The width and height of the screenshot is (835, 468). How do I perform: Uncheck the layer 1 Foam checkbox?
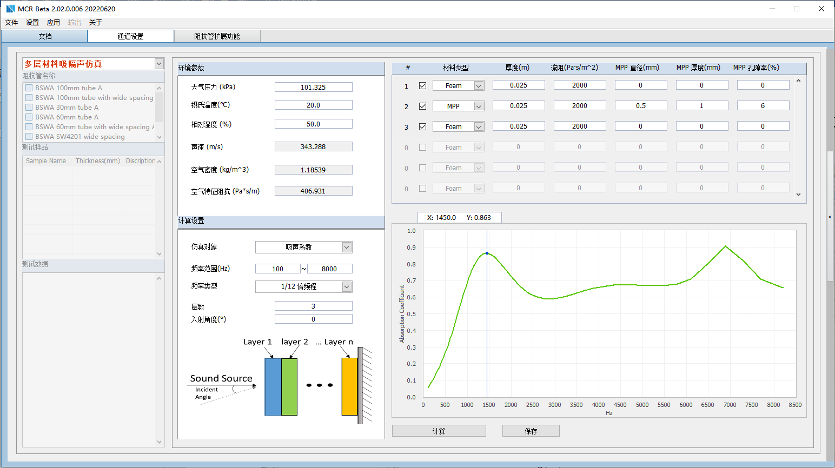423,85
